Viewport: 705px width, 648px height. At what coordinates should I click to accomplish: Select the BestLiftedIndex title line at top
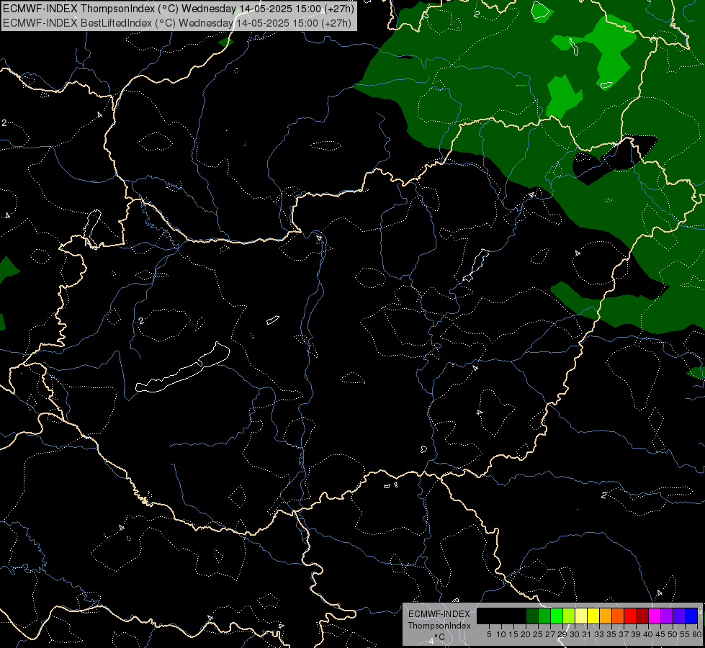coord(176,22)
